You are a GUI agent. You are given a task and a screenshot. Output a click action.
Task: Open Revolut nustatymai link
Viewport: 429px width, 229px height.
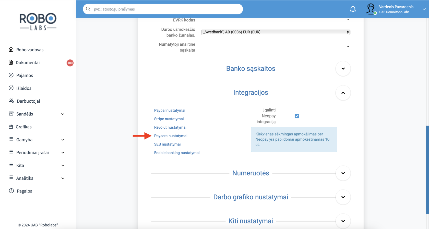(x=170, y=127)
